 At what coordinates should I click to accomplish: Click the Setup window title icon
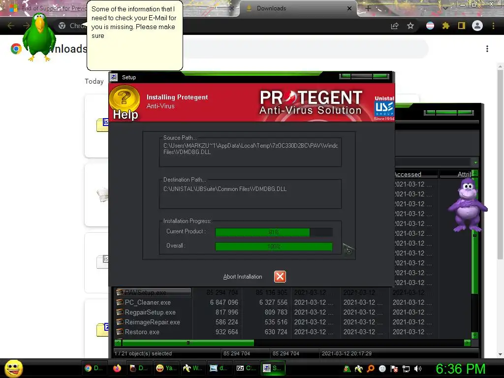tap(114, 77)
